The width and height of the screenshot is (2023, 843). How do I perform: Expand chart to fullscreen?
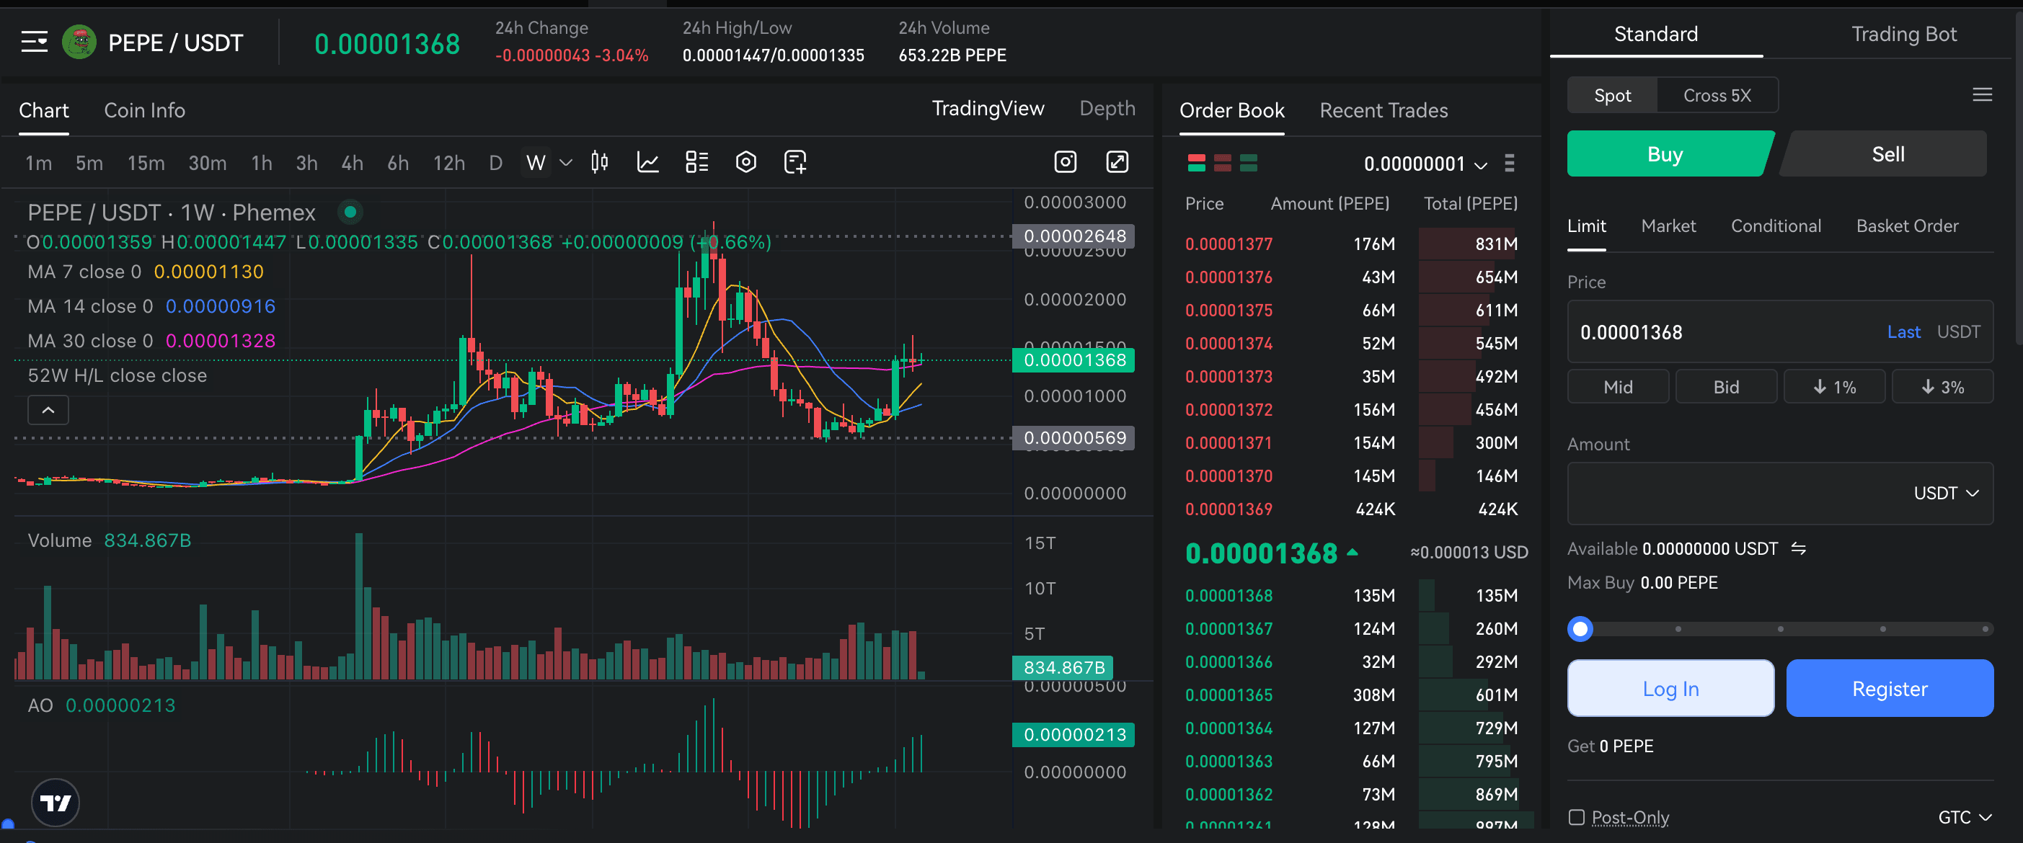point(1117,161)
